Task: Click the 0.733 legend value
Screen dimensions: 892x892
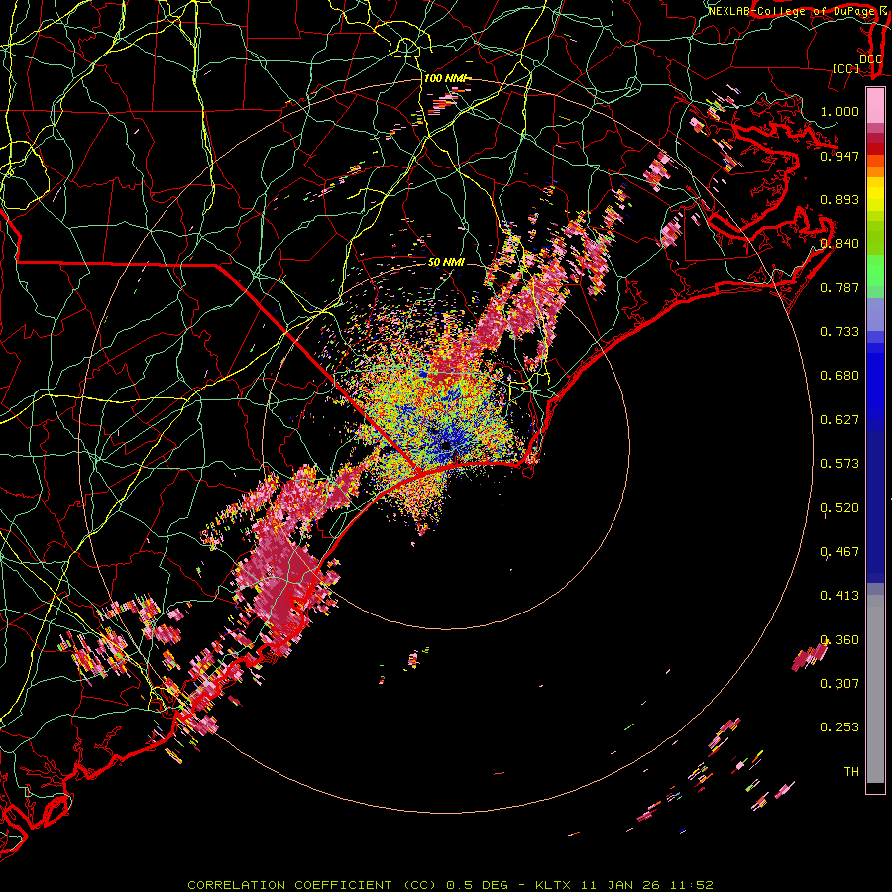Action: pyautogui.click(x=839, y=332)
